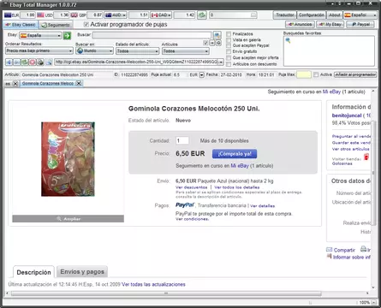Enable the Finalizados checkbox

click(229, 34)
